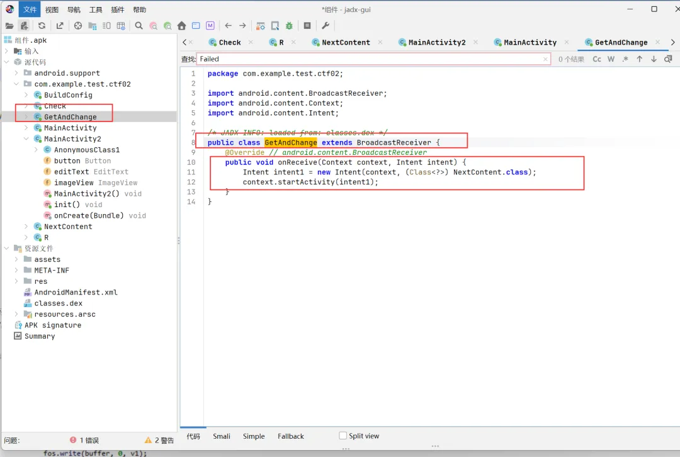Open class search pink magnifier icon
680x457 pixels.
click(153, 26)
